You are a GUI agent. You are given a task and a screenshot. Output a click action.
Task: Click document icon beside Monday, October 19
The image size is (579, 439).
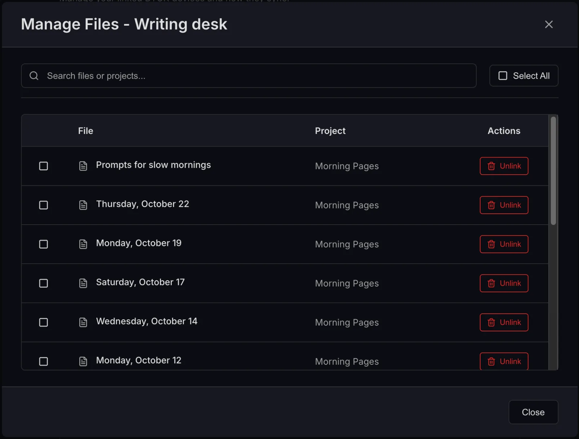83,244
